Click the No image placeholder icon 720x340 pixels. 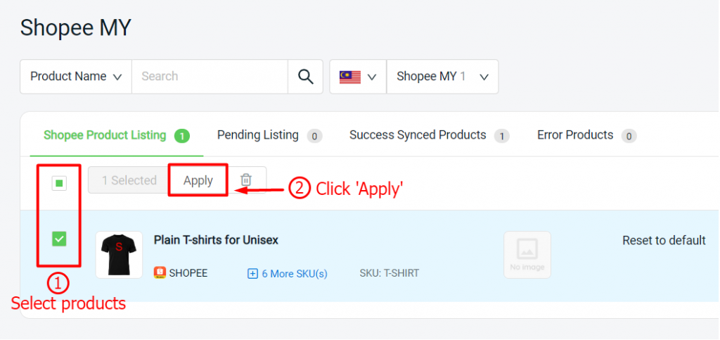click(x=527, y=255)
